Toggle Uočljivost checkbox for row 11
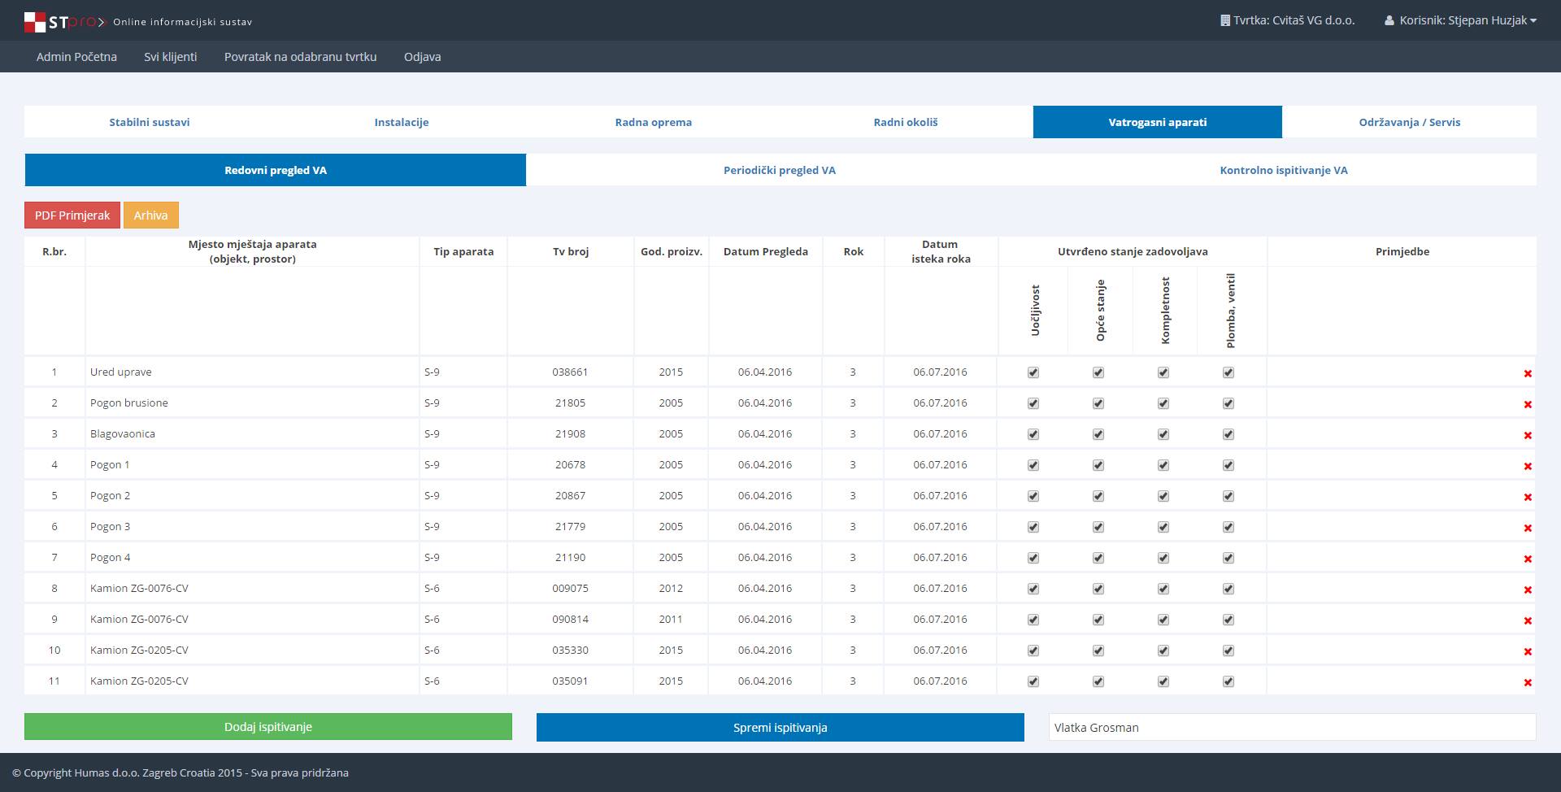 pos(1033,681)
